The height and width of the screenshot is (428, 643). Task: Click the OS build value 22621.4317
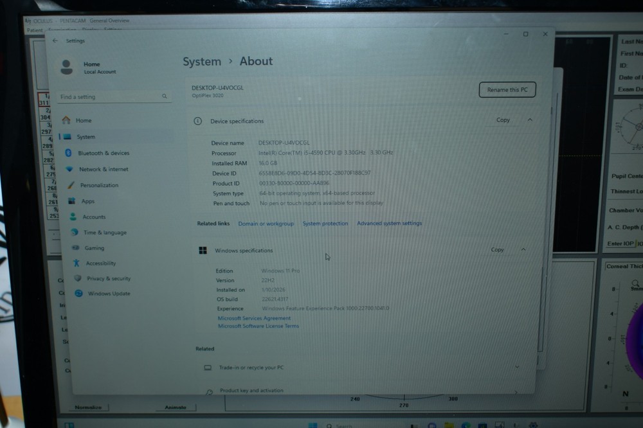click(275, 299)
